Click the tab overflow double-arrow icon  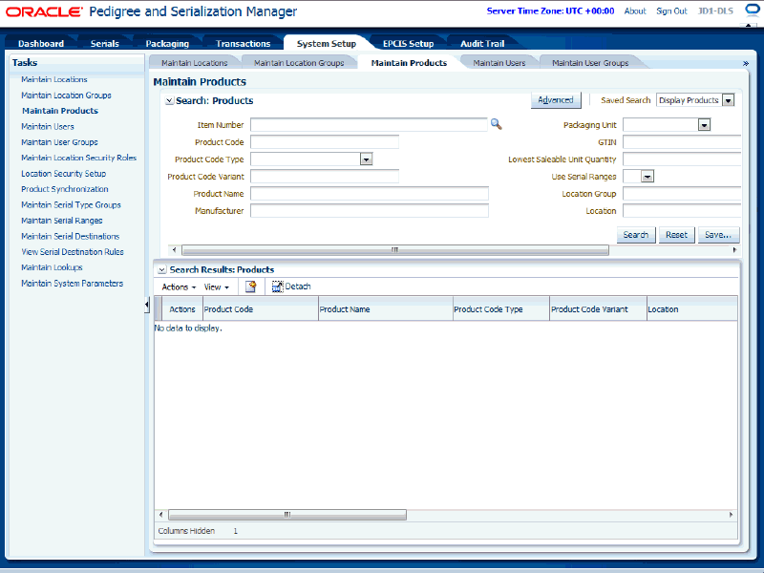(745, 63)
